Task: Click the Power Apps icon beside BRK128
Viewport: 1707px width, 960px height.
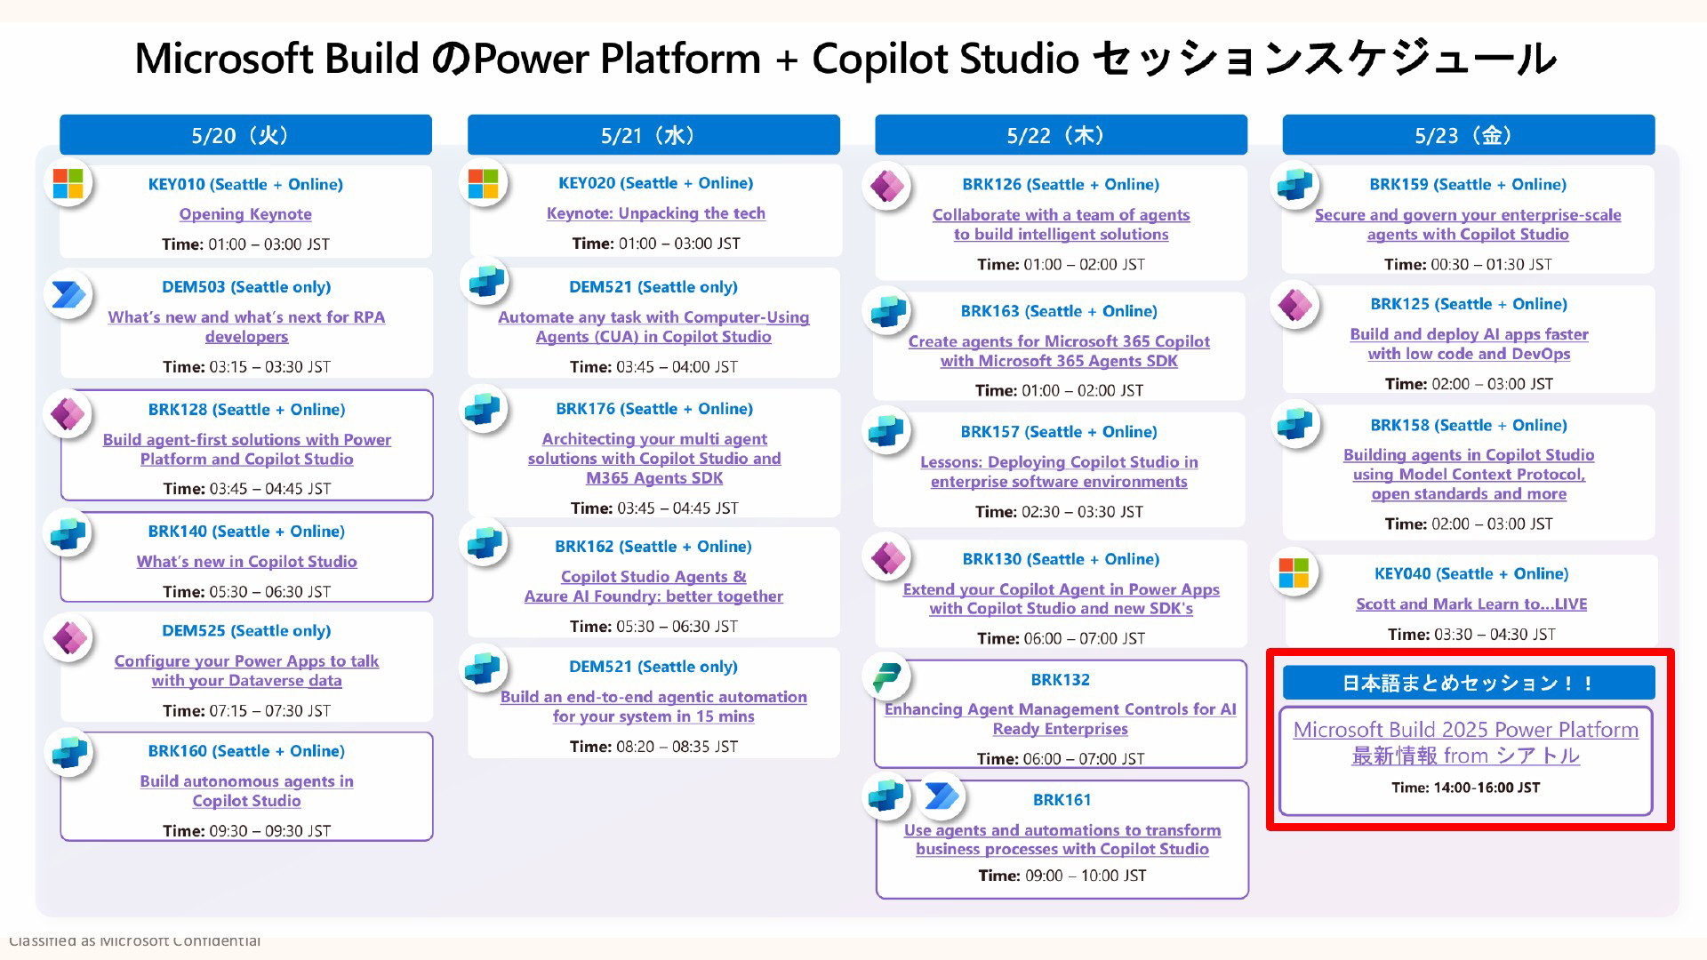Action: click(x=68, y=414)
